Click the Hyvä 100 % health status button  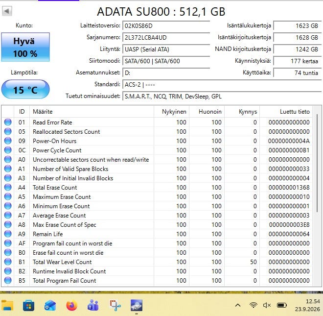point(25,47)
